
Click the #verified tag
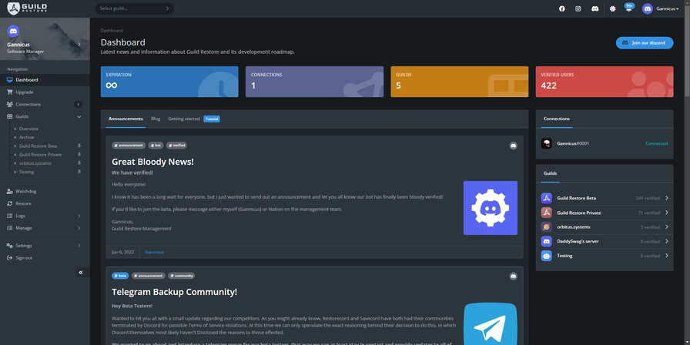[x=176, y=146]
